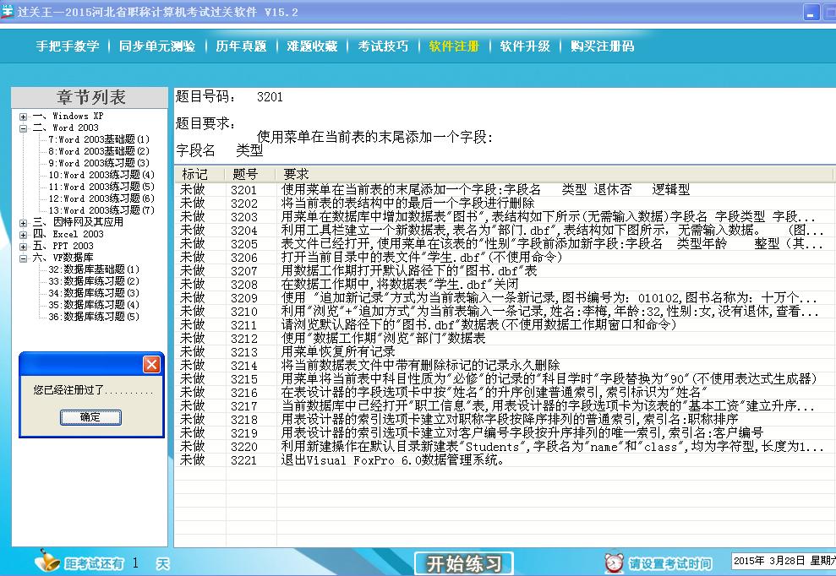Click the app icon in the title bar
Viewport: 836px width, 576px height.
click(8, 12)
